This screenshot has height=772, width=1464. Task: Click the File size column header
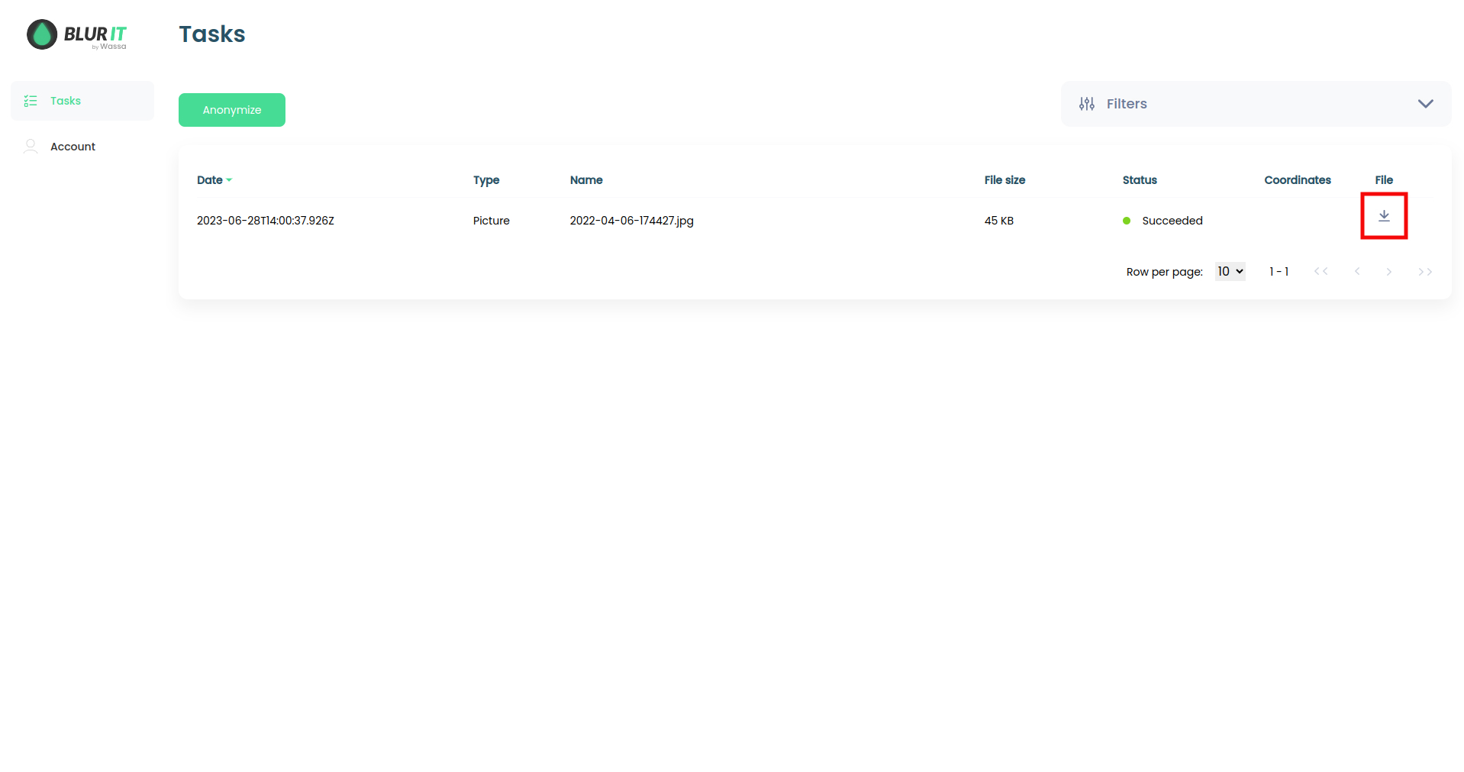coord(1004,180)
